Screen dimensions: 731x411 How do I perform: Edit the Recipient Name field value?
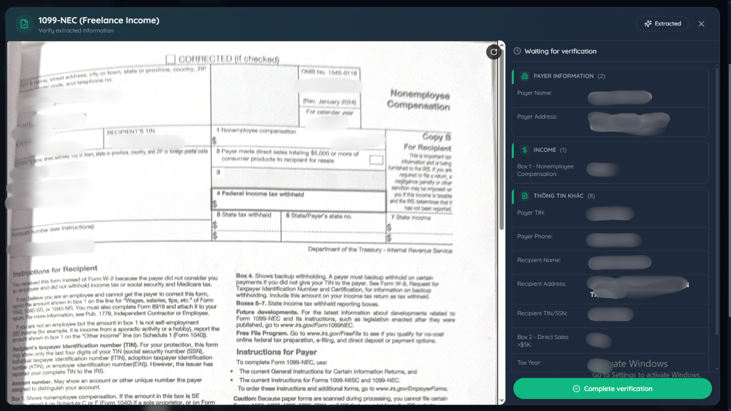coord(620,263)
